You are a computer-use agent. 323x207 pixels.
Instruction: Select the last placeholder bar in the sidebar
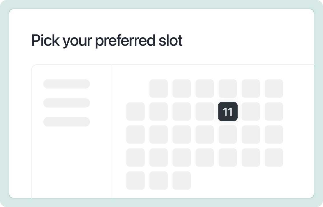67,122
